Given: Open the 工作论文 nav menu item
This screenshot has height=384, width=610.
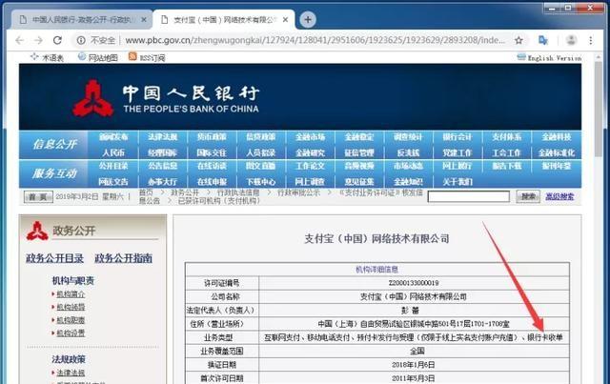Looking at the screenshot, I should 310,166.
